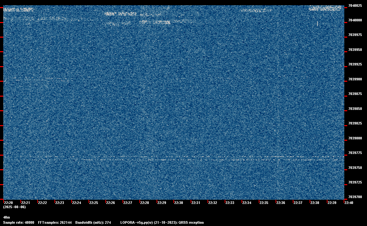
Task: Click the 22:27 time axis label
Action: pyautogui.click(x=127, y=203)
